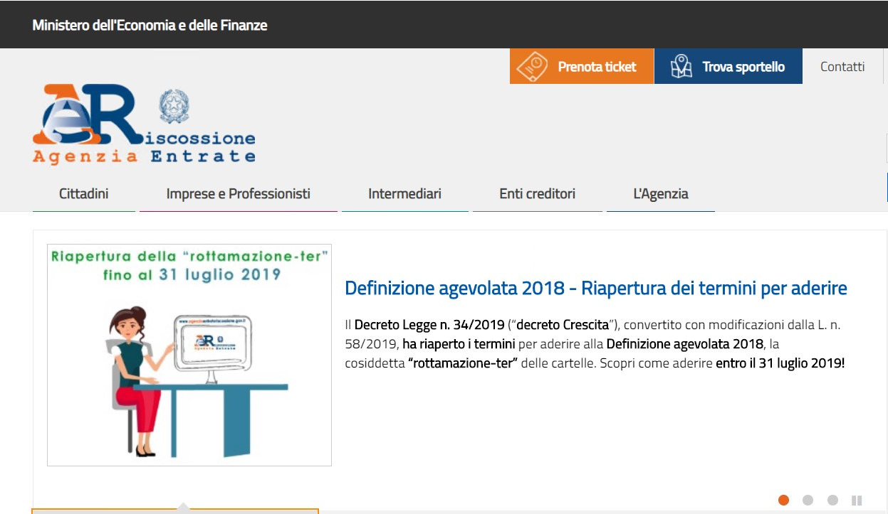Select the first carousel slide dot
Screen dimensions: 888x514
click(783, 500)
